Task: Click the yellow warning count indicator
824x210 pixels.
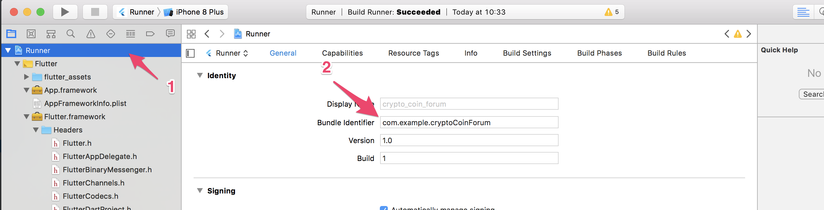Action: 612,12
